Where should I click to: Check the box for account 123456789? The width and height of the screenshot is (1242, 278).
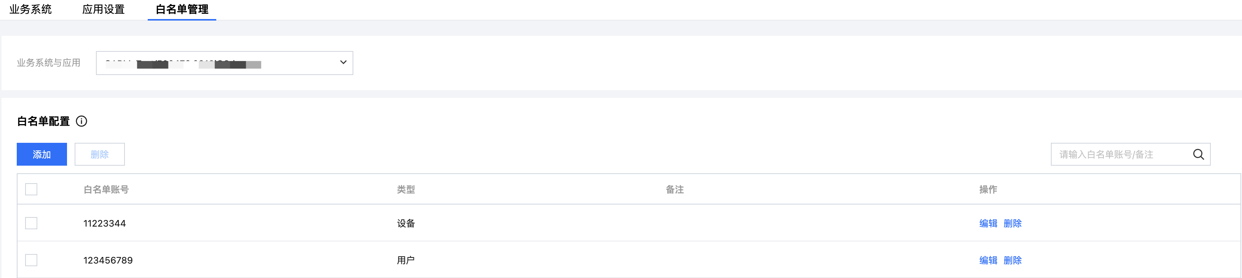31,260
